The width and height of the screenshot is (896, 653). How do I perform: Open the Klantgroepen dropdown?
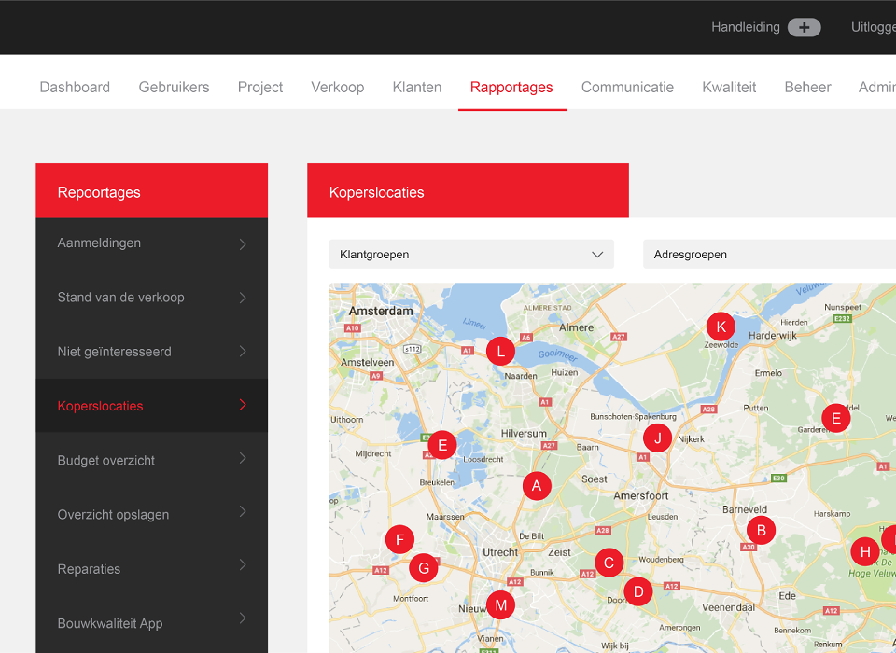tap(471, 254)
